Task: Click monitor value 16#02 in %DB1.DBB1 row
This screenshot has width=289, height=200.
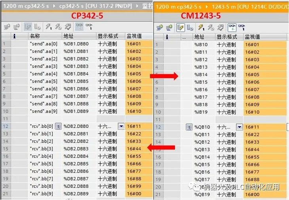Action: pyautogui.click(x=139, y=51)
